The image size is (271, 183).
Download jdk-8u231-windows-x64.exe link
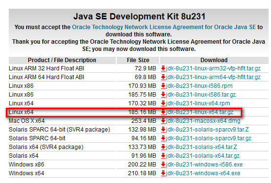coord(203,173)
